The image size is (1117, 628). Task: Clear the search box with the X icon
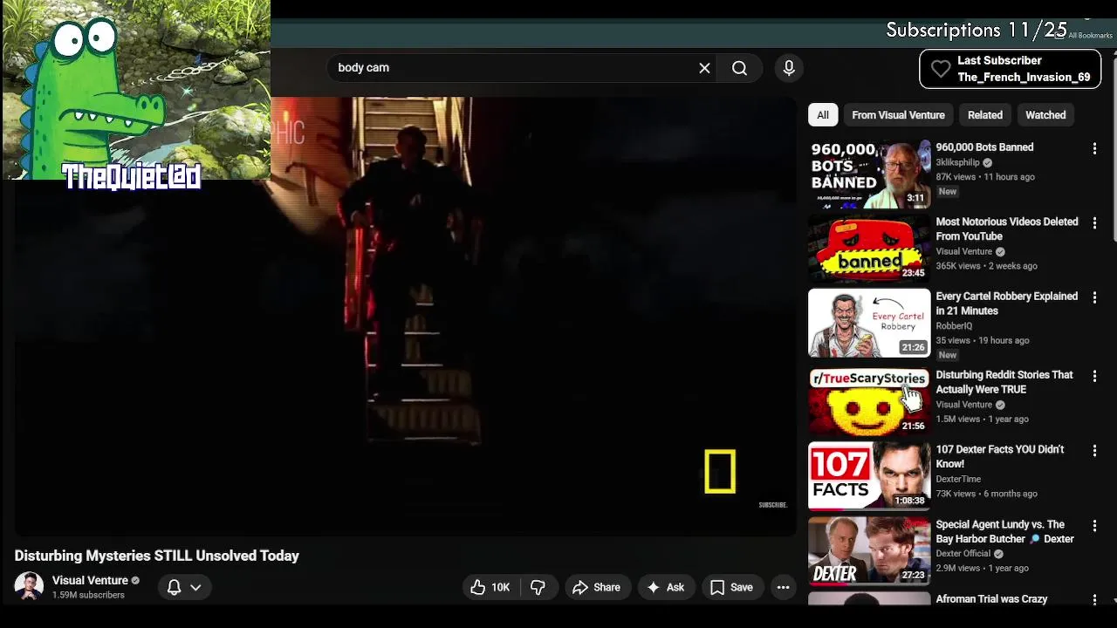704,68
